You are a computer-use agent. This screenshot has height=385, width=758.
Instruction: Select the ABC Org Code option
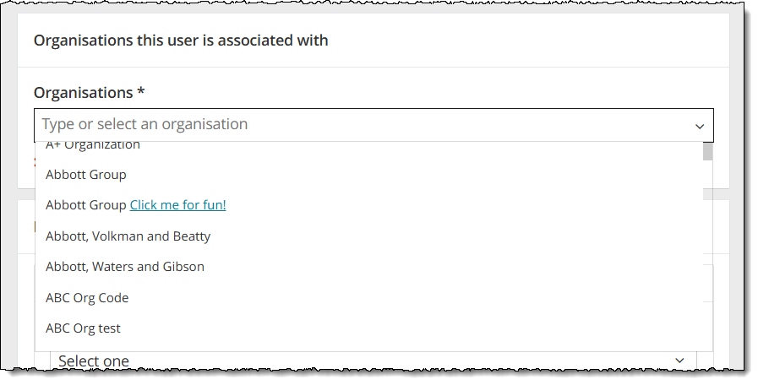(x=87, y=298)
